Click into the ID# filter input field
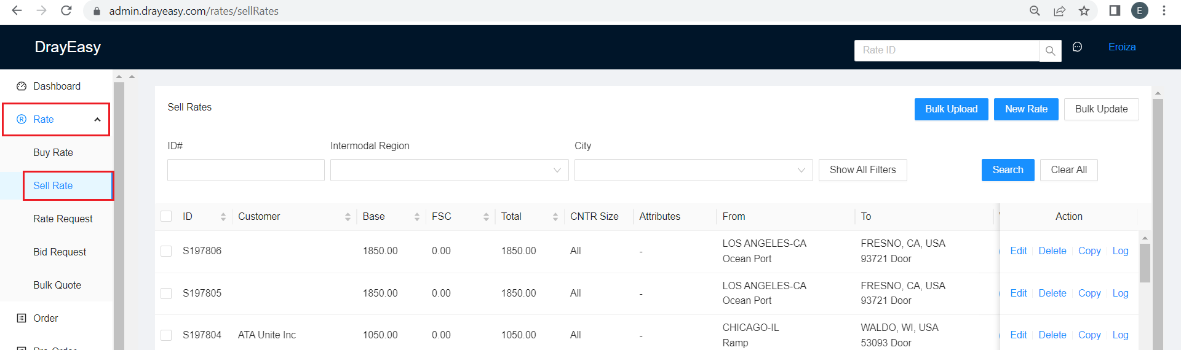The width and height of the screenshot is (1181, 350). [245, 170]
